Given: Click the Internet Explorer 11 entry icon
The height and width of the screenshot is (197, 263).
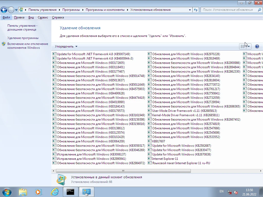Looking at the screenshot, I should (x=150, y=159).
